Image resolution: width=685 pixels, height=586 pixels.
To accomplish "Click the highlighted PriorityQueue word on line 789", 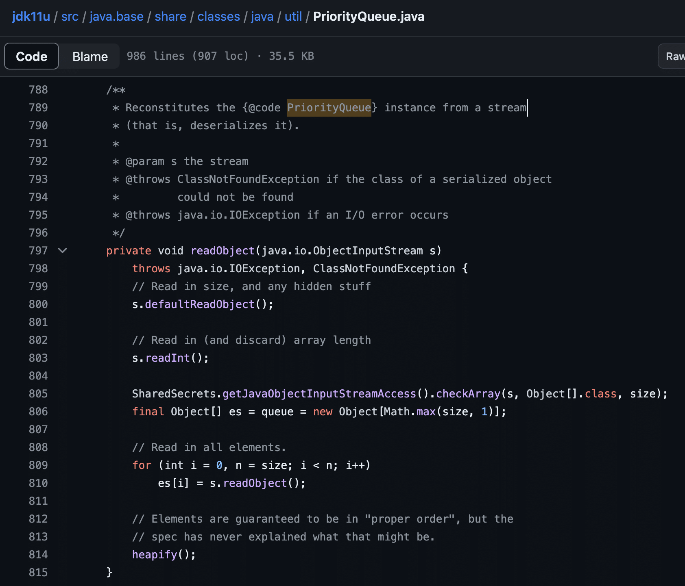I will [x=329, y=108].
